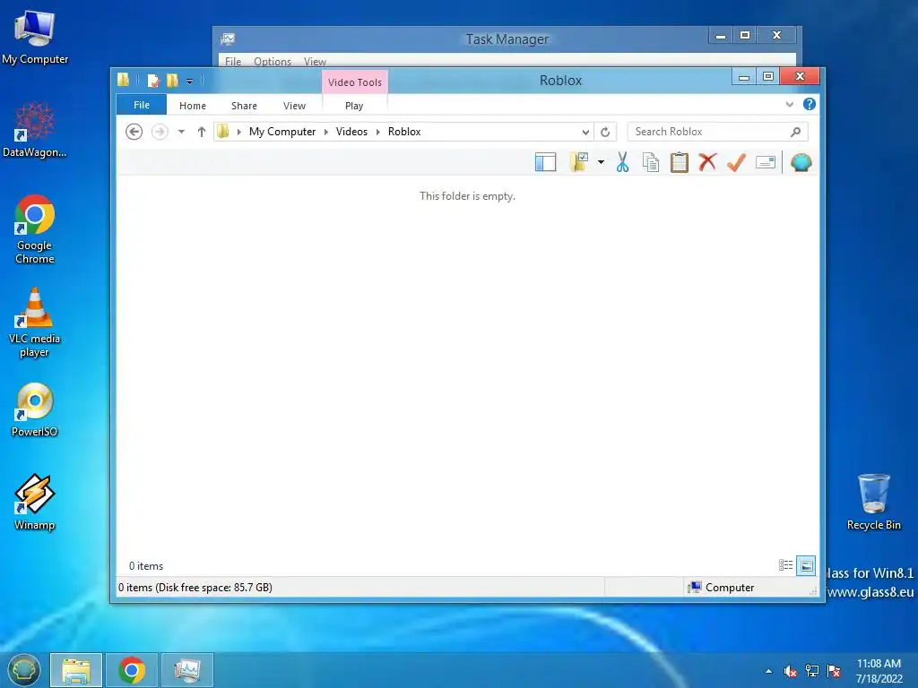Select the DataWagon desktop shortcut
Viewport: 918px width, 688px height.
35,130
